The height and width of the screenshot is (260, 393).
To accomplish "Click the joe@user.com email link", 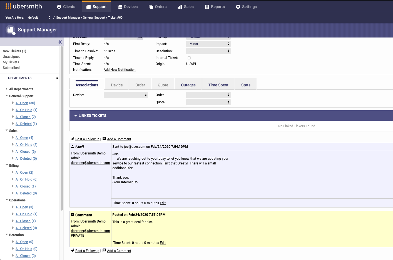I will pyautogui.click(x=135, y=147).
